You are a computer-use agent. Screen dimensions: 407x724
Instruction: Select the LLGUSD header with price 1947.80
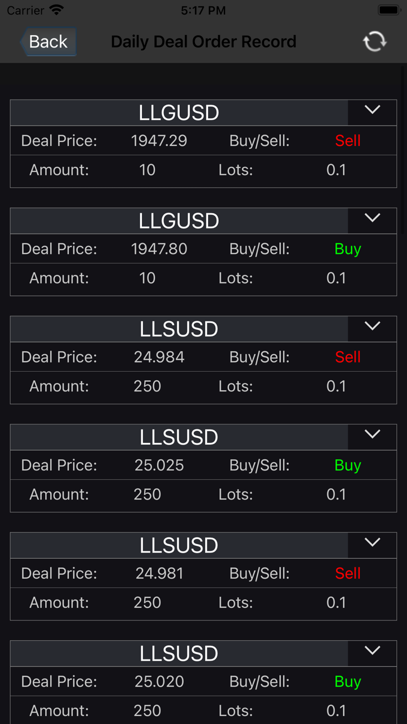(x=179, y=221)
